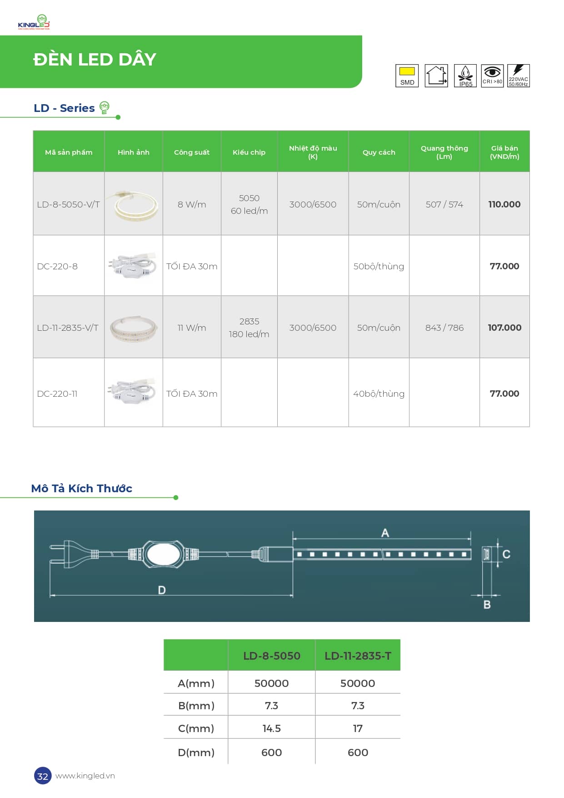Click the SMD chip icon
The height and width of the screenshot is (798, 564).
pyautogui.click(x=407, y=76)
